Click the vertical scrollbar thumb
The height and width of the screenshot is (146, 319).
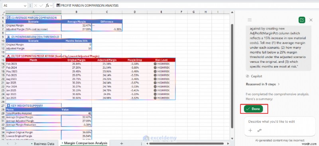tap(232, 76)
